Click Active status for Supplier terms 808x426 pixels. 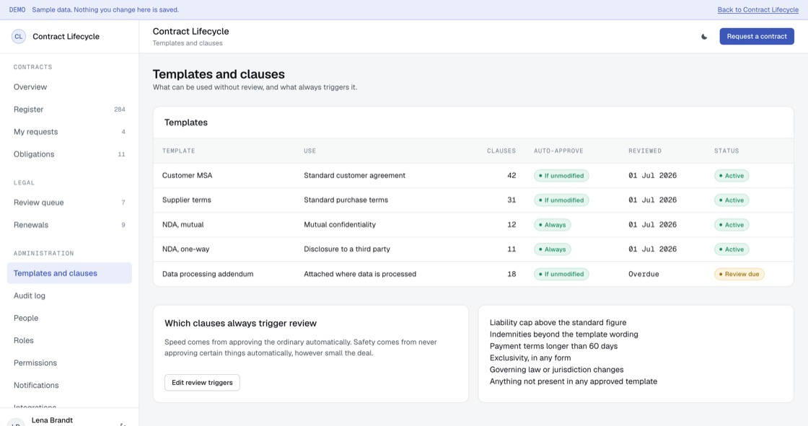(732, 200)
